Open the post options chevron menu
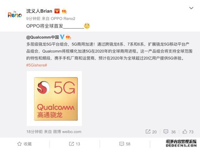200x150 pixels. click(x=191, y=8)
